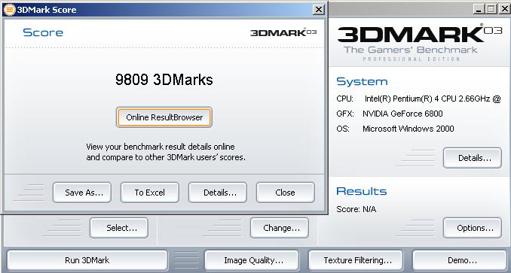Click the System heading
Viewport: 511px width, 273px height.
362,81
